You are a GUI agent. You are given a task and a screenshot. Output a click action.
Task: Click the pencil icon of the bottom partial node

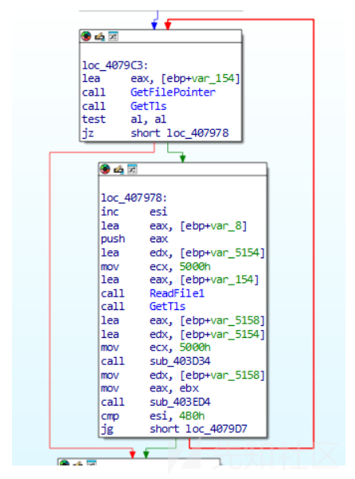point(78,463)
